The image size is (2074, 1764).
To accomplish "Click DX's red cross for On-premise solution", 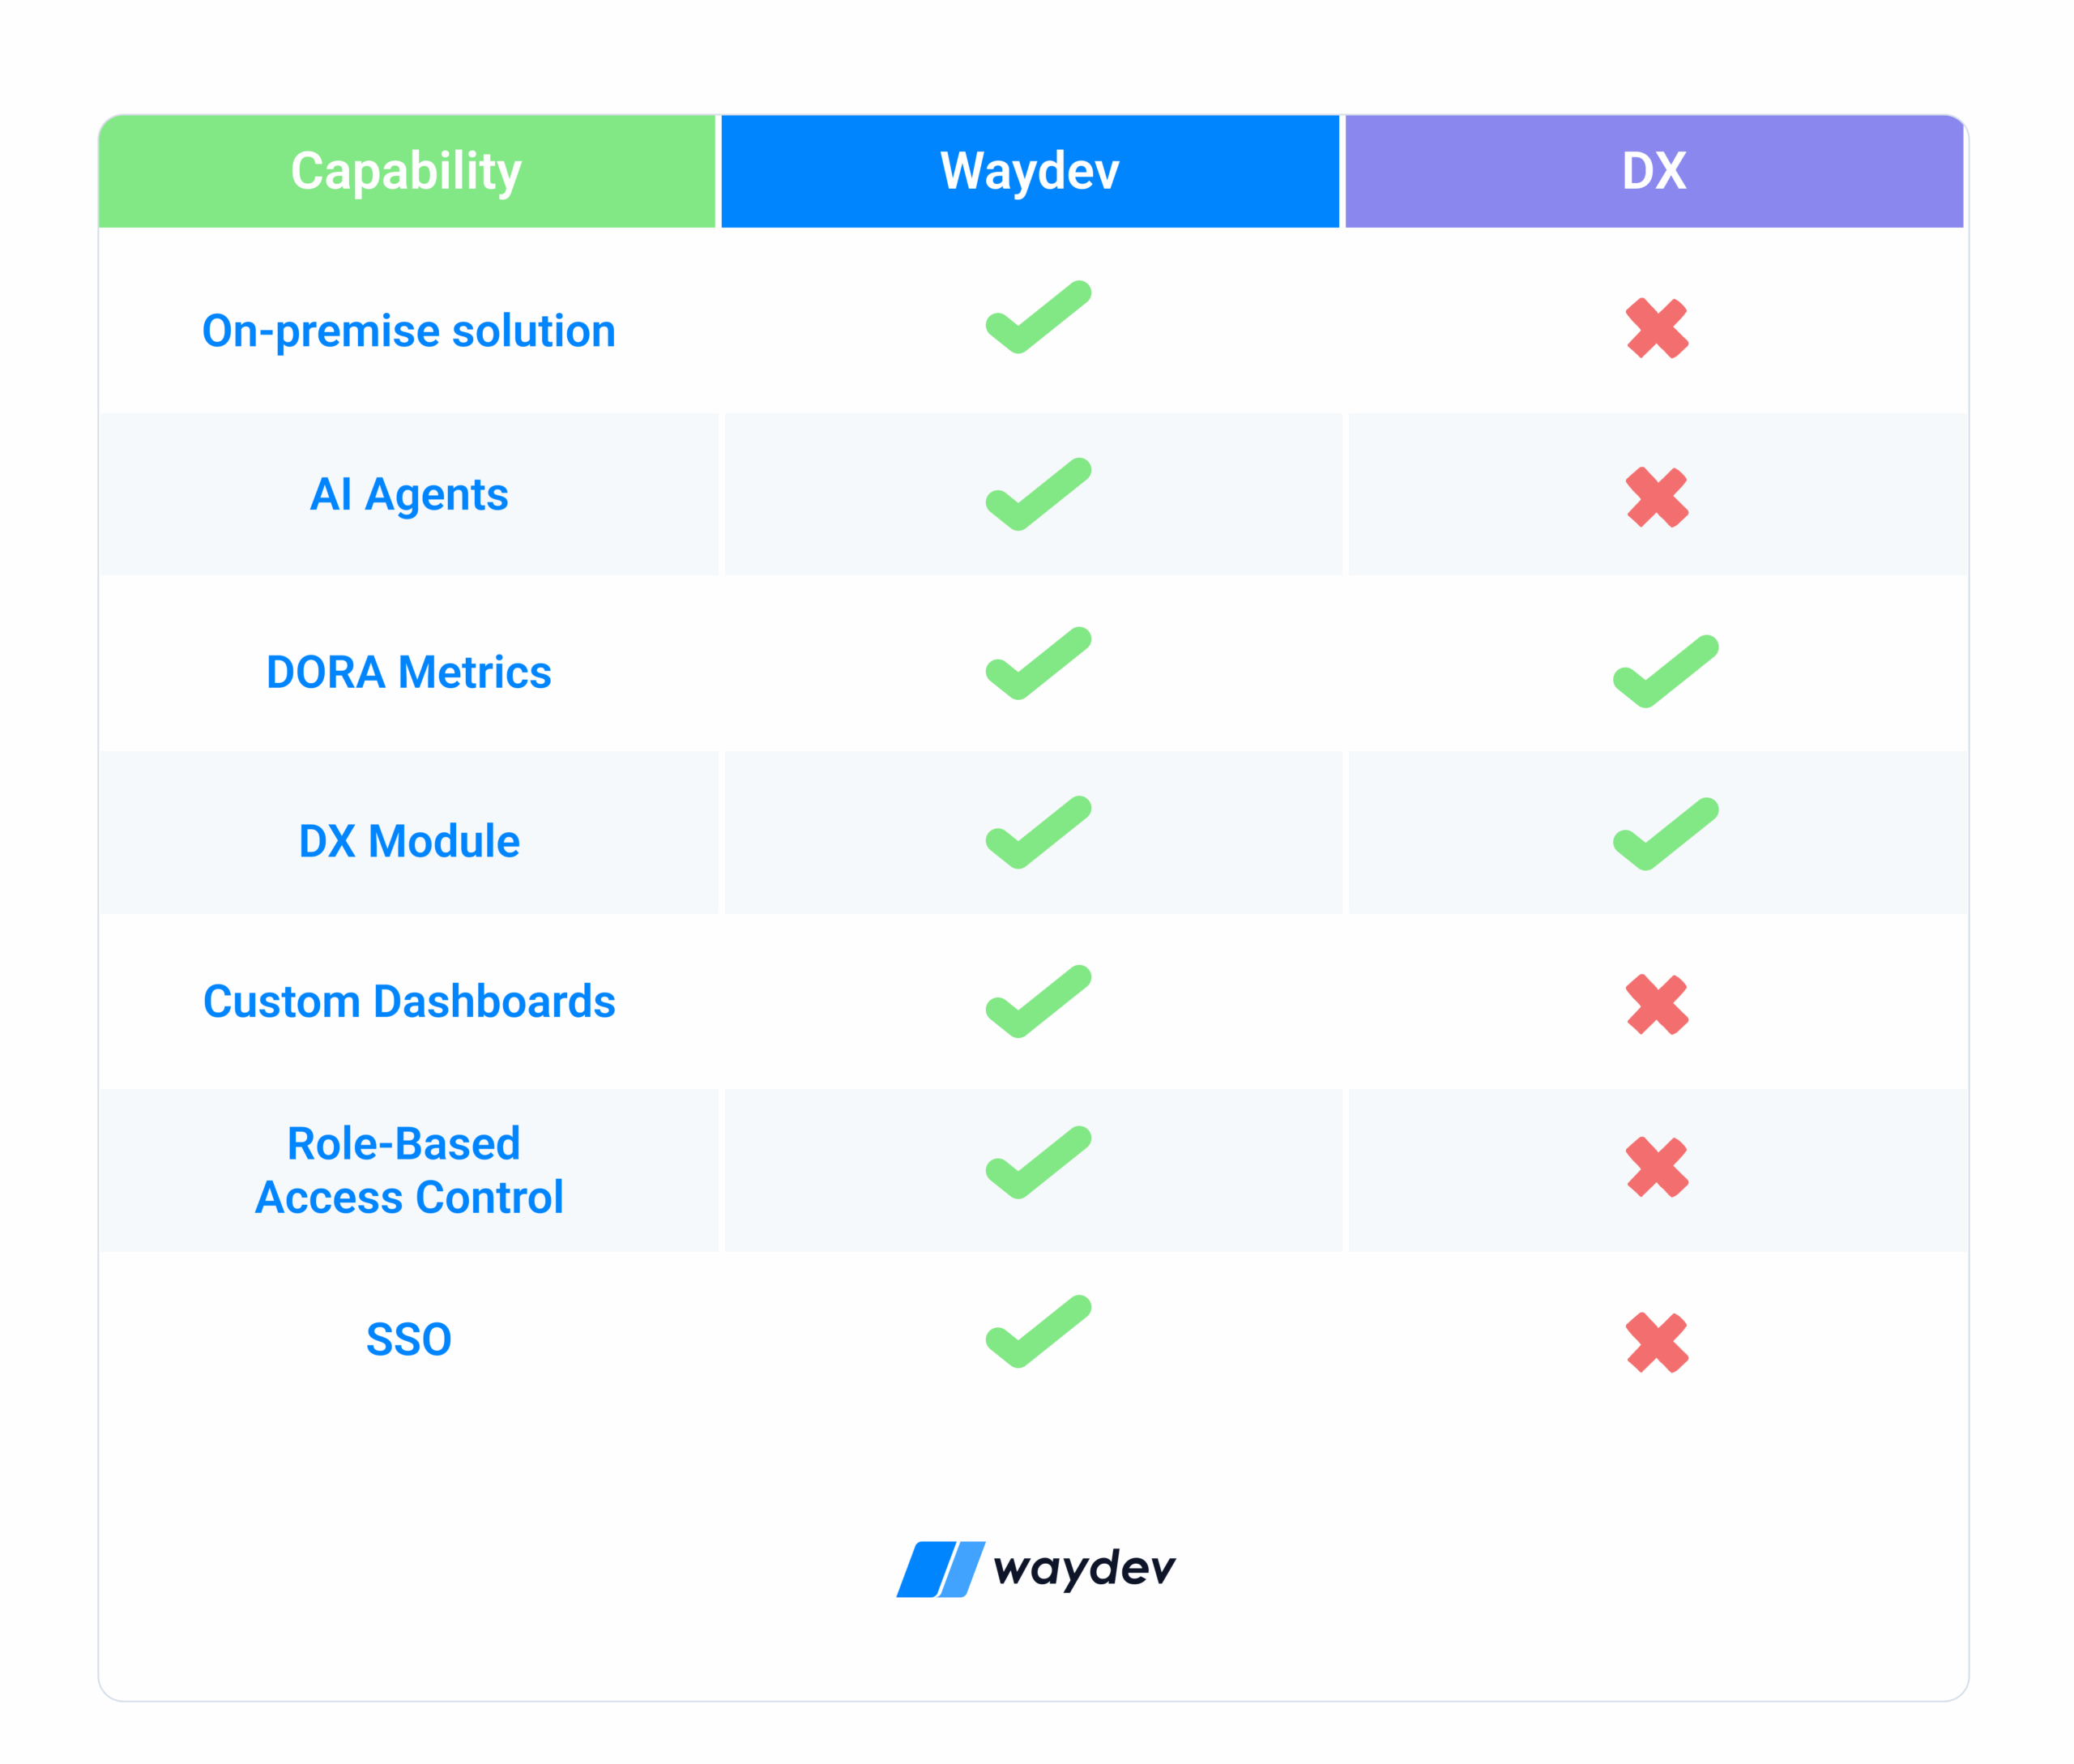I will pos(1657,328).
